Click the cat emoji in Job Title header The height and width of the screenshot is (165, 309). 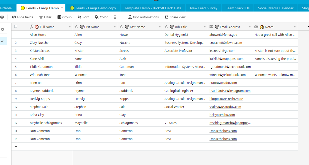172,27
